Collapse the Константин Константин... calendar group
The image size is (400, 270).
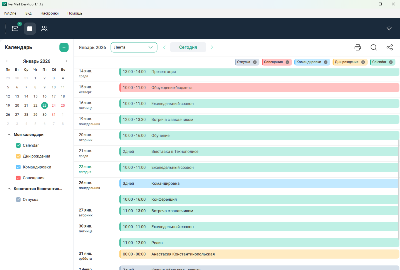pos(9,189)
